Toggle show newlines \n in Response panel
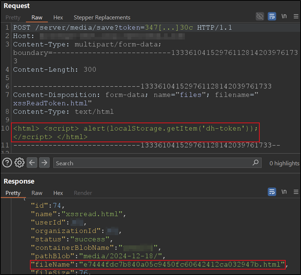This screenshot has width=301, height=275. (x=284, y=192)
